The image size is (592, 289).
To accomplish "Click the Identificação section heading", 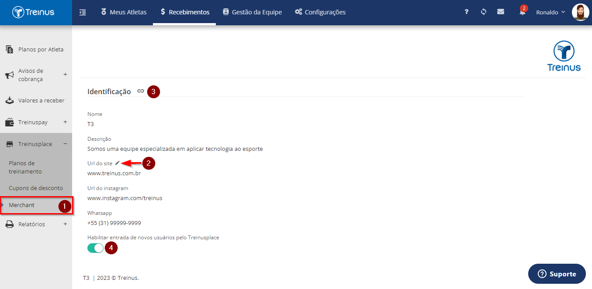I will tap(109, 92).
